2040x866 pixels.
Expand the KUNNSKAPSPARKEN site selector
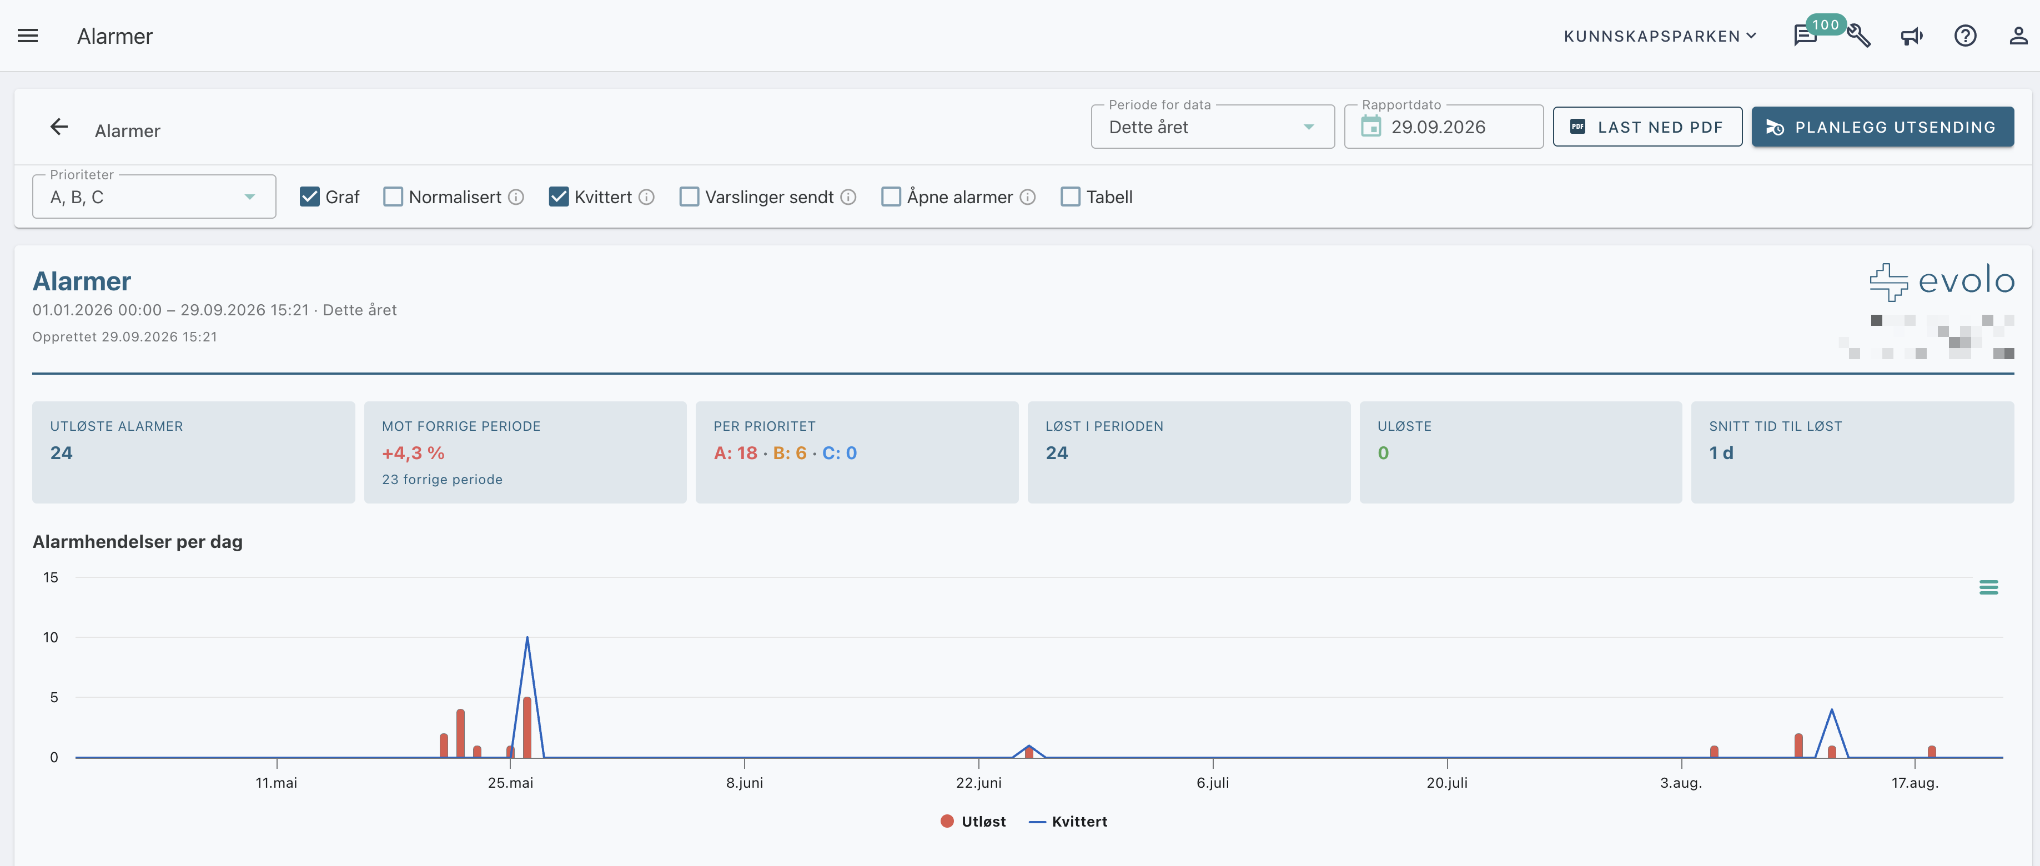coord(1660,37)
